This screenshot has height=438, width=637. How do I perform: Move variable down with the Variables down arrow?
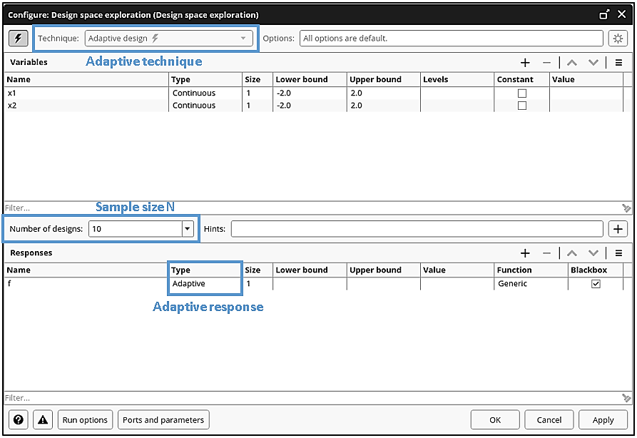593,63
